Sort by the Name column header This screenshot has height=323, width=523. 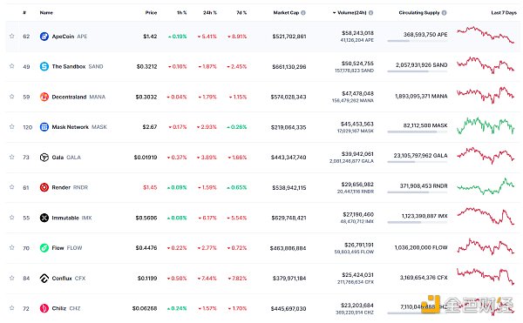[x=46, y=13]
